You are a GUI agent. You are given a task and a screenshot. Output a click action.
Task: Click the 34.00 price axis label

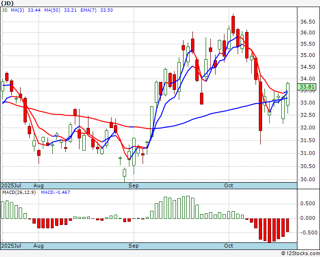(307, 79)
